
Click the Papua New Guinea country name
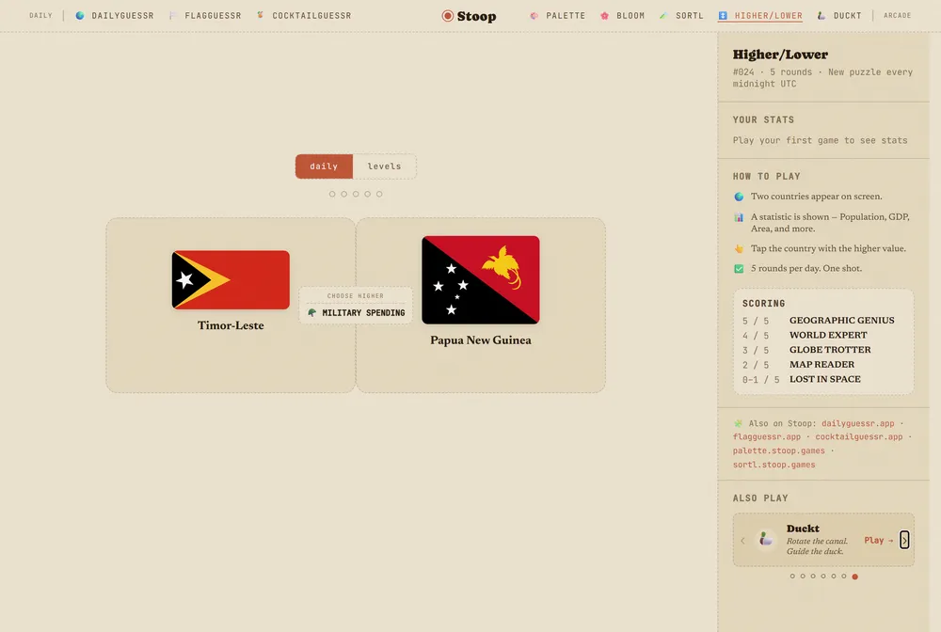(x=481, y=340)
